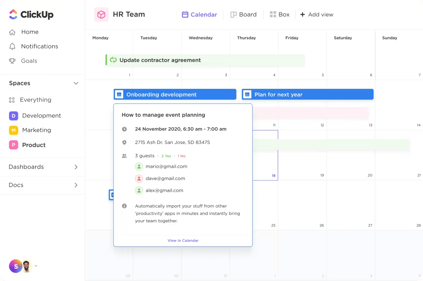423x281 pixels.
Task: Click the HR Team title
Action: [x=129, y=14]
